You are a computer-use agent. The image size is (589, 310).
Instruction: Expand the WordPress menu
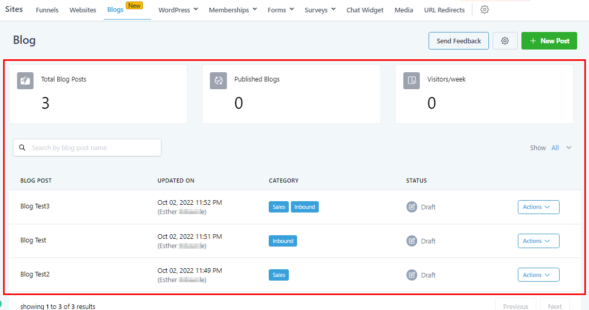[x=178, y=10]
